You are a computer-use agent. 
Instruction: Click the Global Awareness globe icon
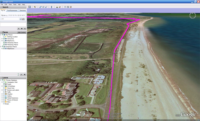[x=6, y=98]
